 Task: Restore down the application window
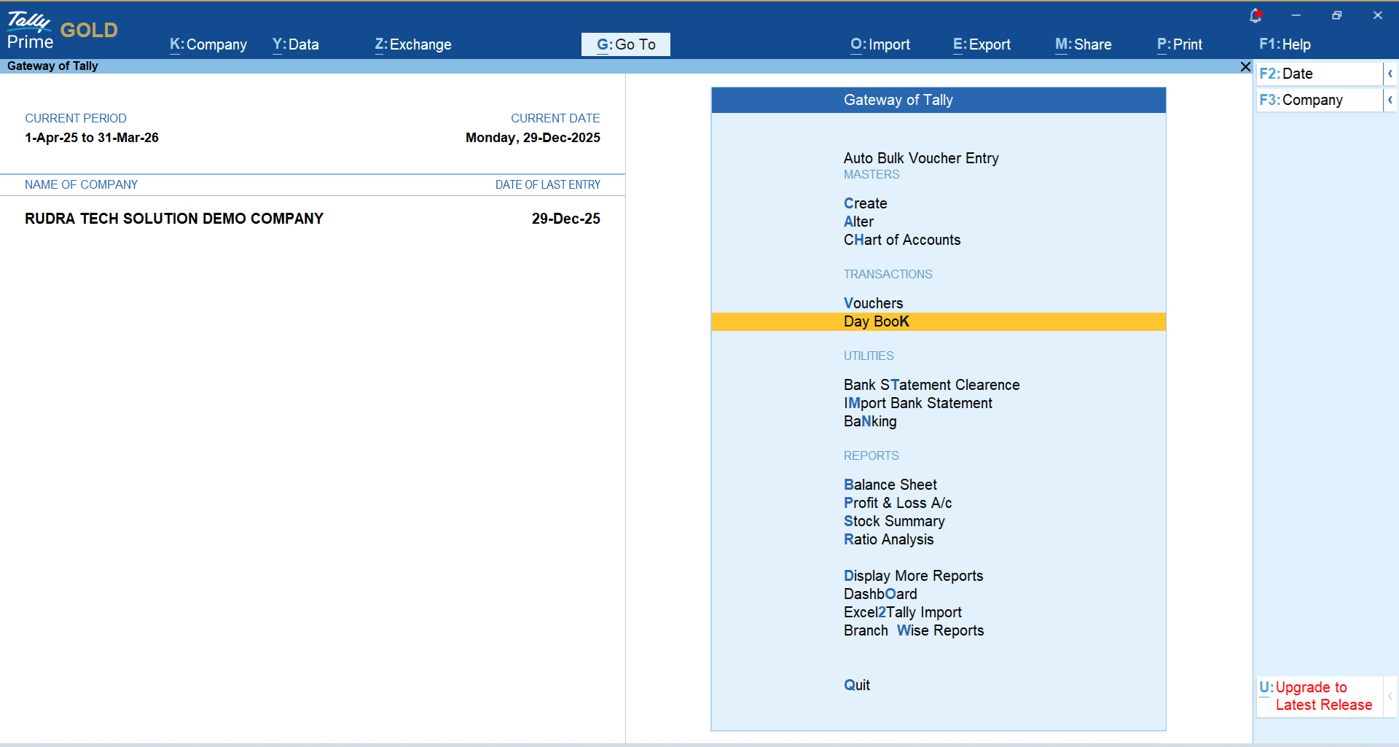(1336, 15)
